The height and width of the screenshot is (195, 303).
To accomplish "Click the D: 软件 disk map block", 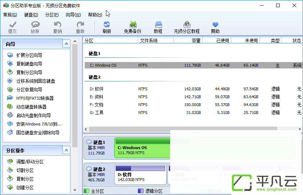I will coord(140,175).
